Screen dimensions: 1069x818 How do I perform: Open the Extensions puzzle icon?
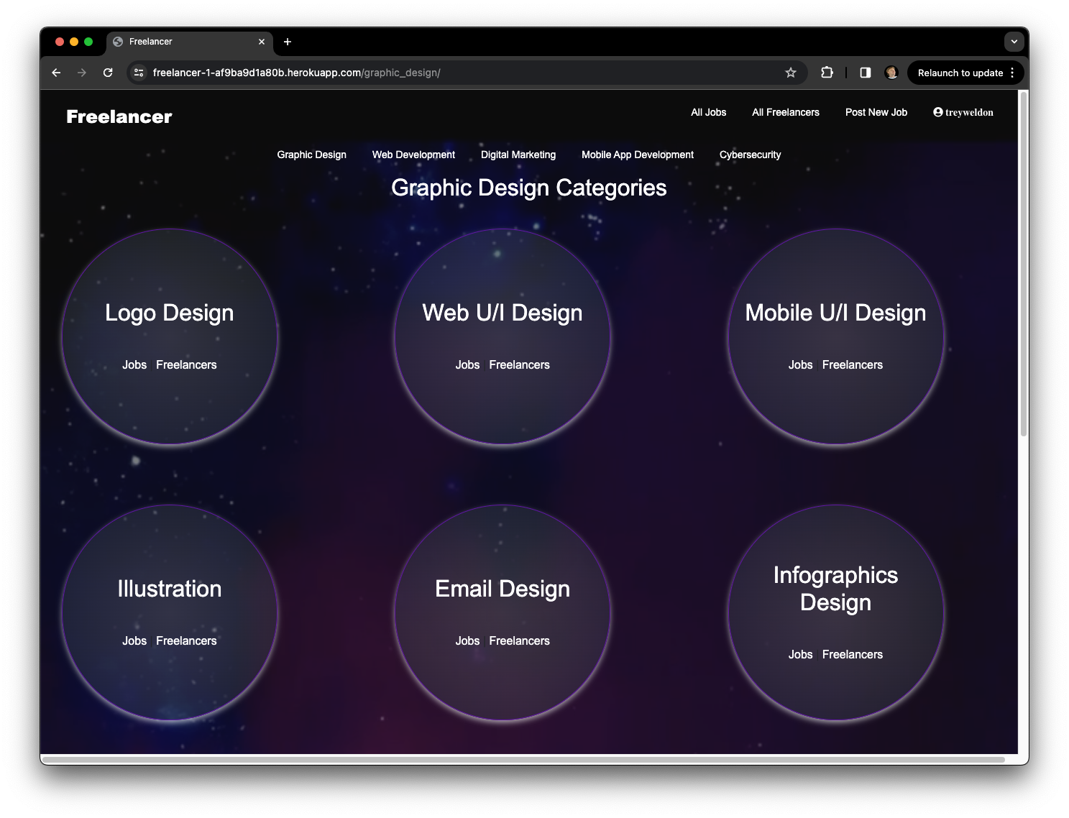pos(827,73)
